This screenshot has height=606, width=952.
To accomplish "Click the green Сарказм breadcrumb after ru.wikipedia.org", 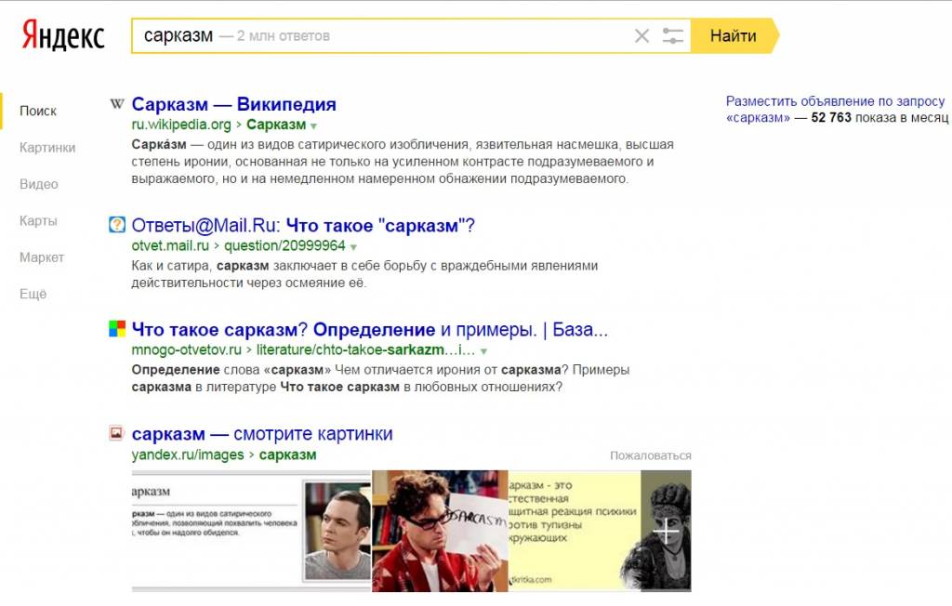I will (276, 125).
